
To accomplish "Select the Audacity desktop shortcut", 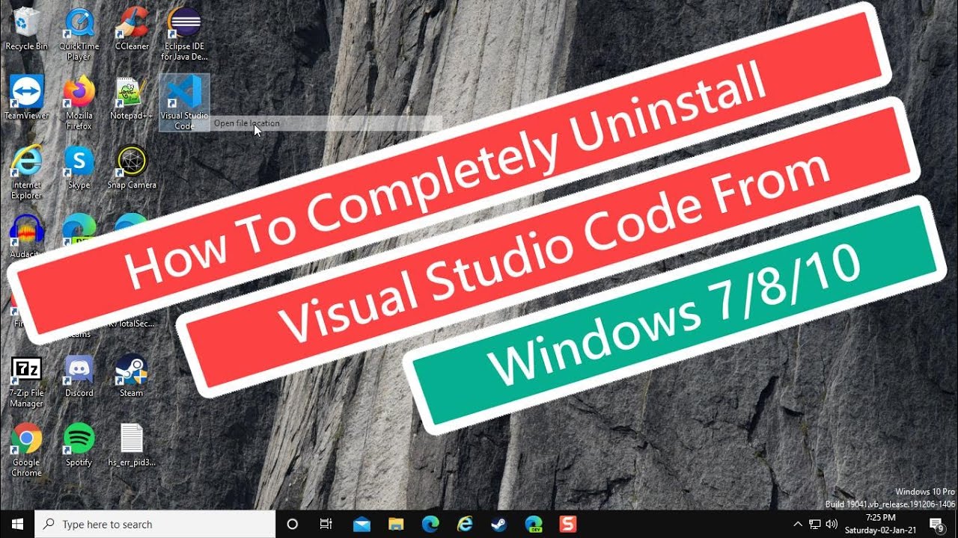I will [x=26, y=237].
